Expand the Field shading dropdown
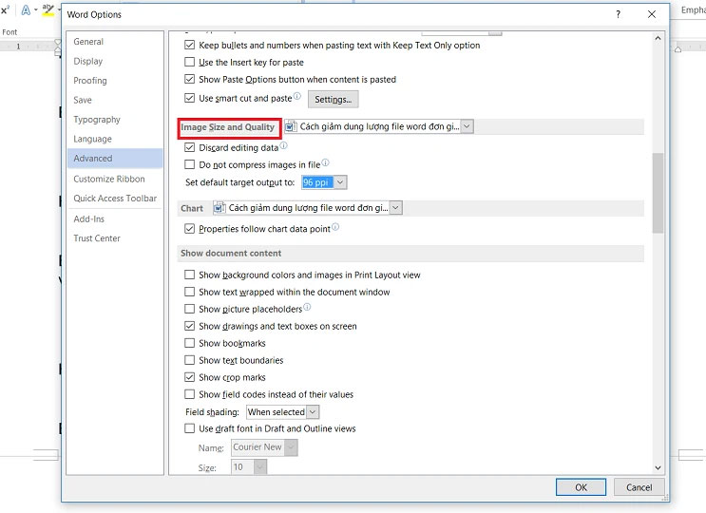Screen dimensions: 706x513 pyautogui.click(x=313, y=412)
